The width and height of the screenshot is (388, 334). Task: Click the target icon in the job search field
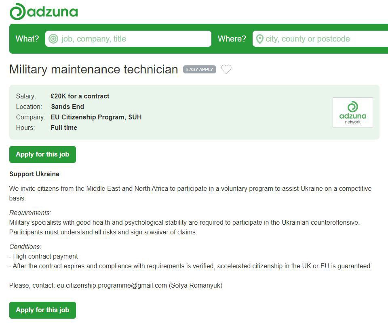coord(53,39)
